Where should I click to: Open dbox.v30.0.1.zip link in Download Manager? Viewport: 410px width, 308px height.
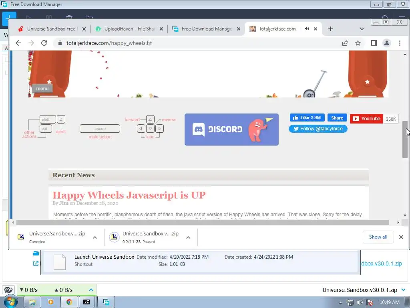click(x=382, y=263)
